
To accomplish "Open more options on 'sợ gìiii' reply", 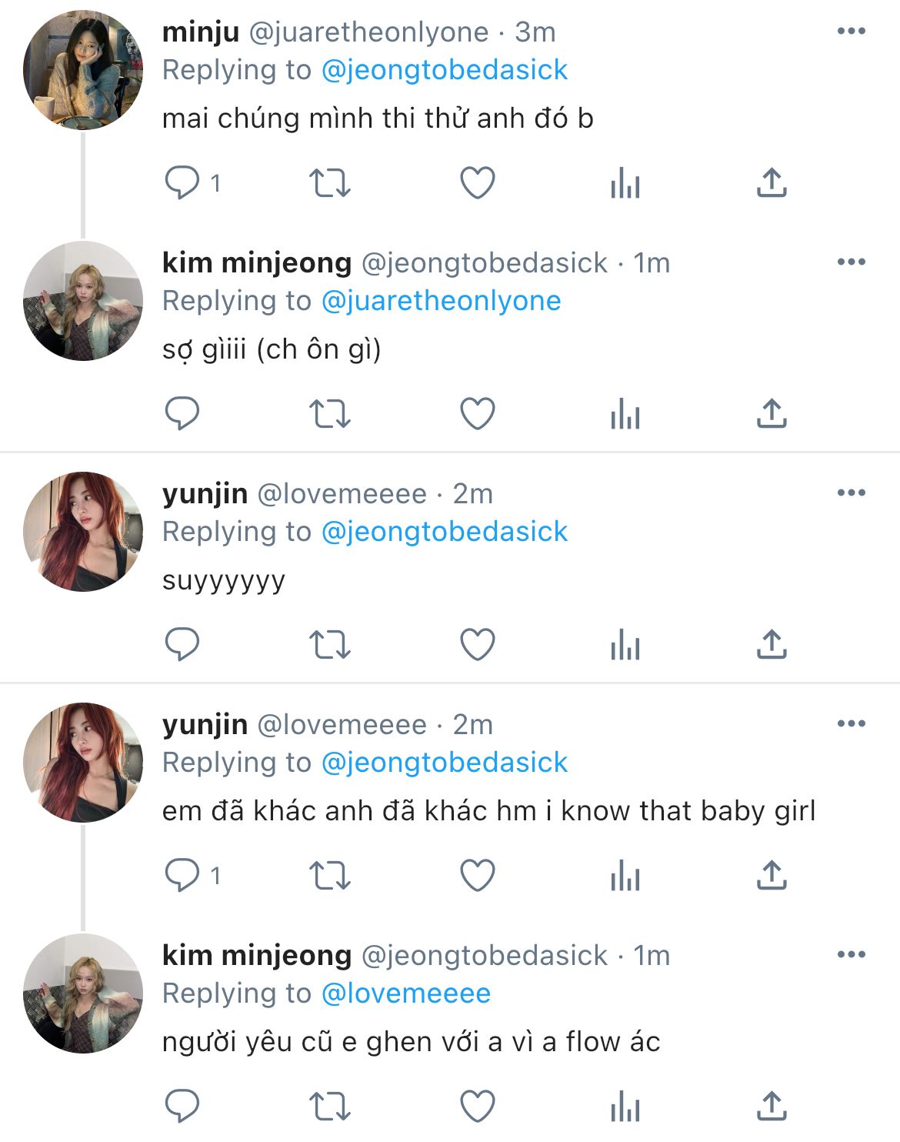I will (x=851, y=262).
